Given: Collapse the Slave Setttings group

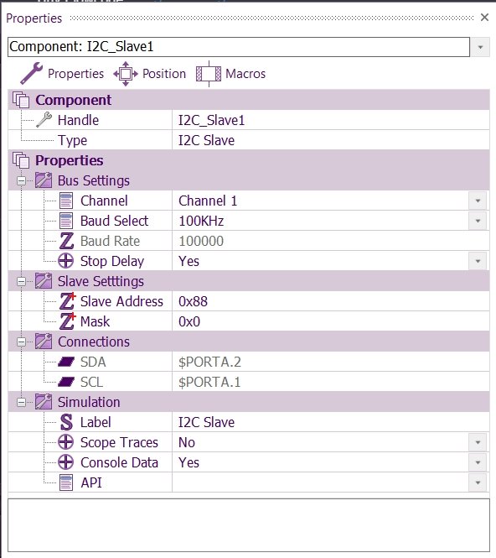Looking at the screenshot, I should tap(21, 281).
